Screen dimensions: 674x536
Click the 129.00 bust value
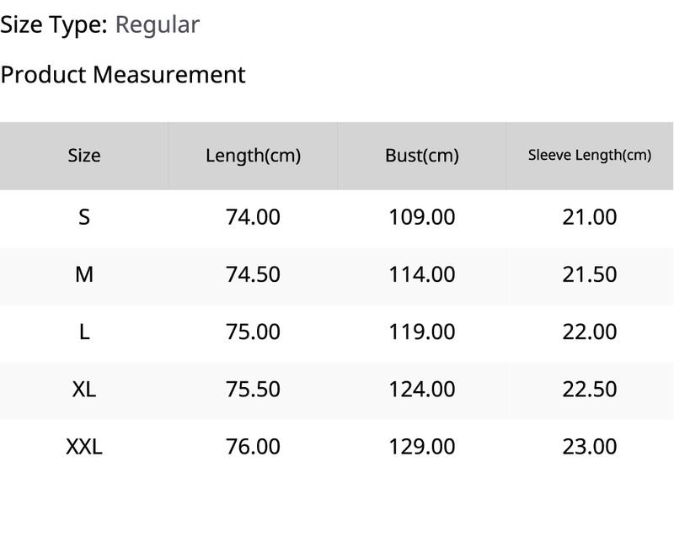coord(421,446)
